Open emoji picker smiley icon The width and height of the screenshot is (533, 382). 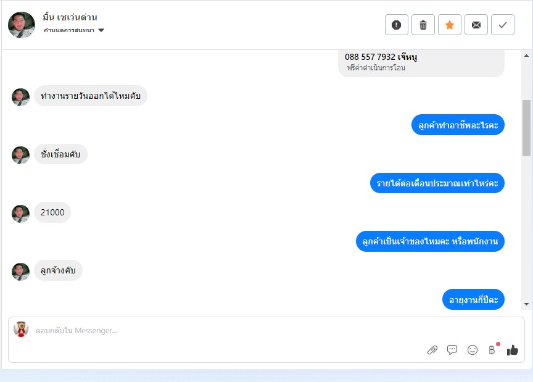coord(473,350)
